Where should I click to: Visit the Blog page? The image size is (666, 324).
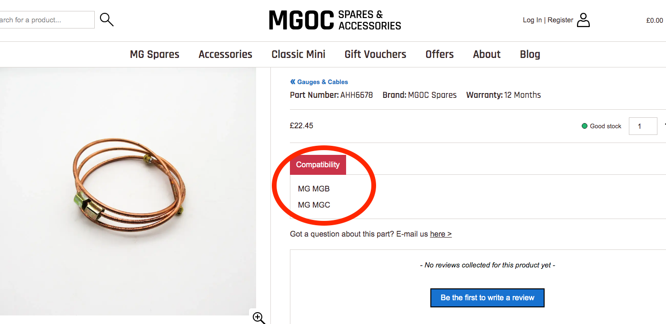point(530,54)
